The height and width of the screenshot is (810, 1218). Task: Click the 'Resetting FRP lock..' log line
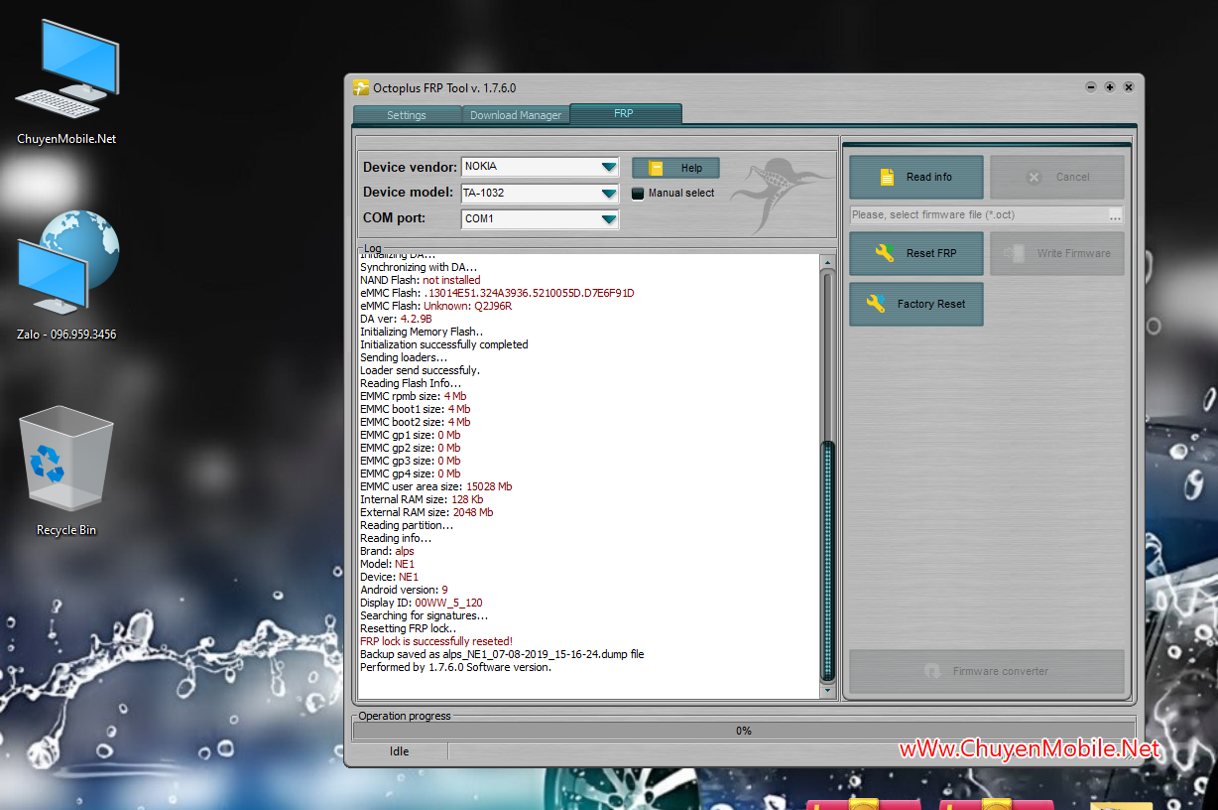[x=409, y=628]
